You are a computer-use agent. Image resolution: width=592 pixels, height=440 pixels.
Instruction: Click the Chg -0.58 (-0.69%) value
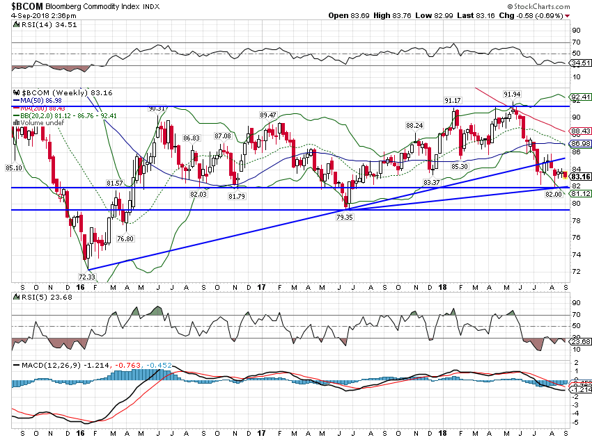(531, 15)
